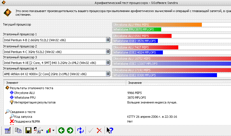
Task: Click the green Whetstone FPU 3870 MFLOPS bar
Action: pyautogui.click(x=137, y=29)
